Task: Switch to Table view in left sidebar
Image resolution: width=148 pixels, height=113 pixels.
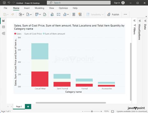Action: [x=3, y=27]
